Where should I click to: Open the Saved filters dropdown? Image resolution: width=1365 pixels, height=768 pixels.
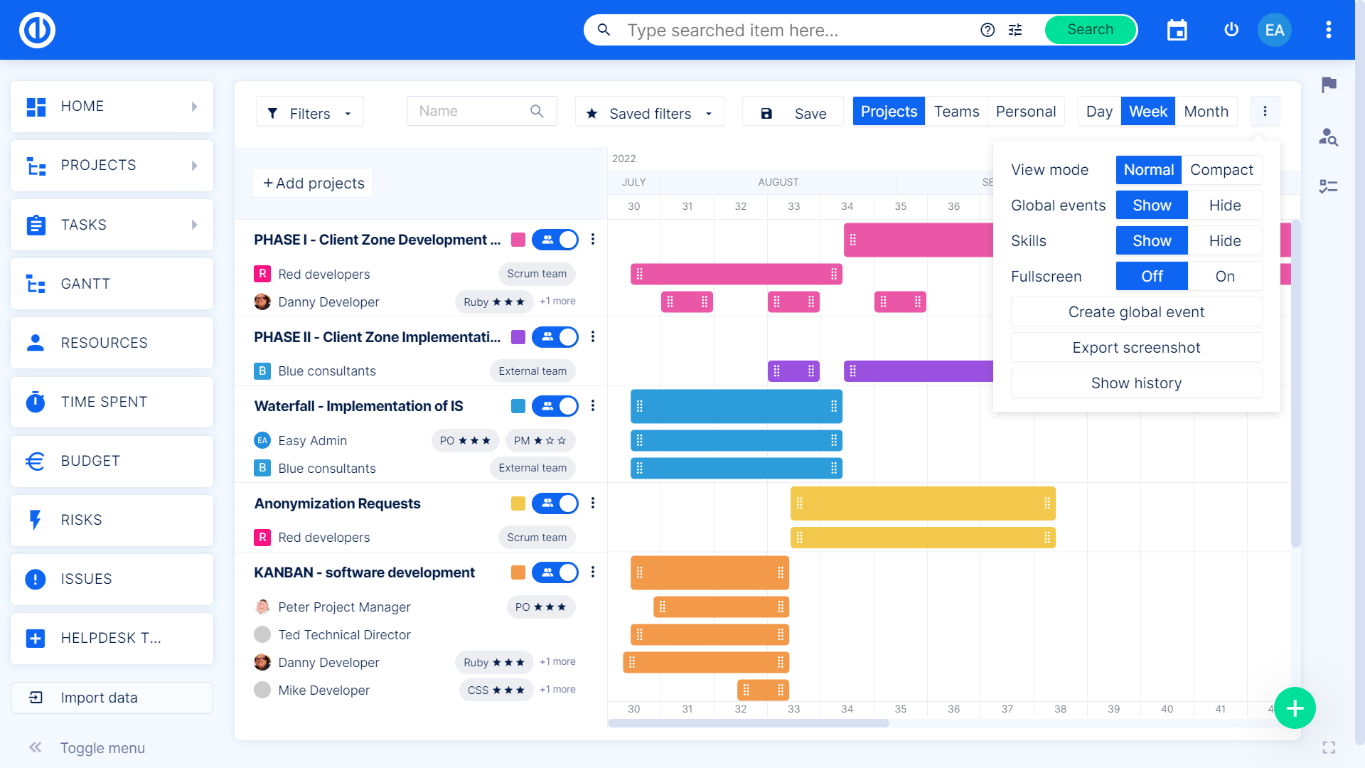(649, 113)
